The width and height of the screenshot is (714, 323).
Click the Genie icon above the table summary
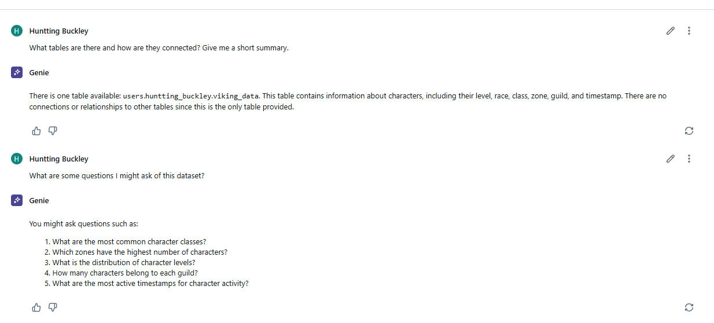(x=17, y=72)
